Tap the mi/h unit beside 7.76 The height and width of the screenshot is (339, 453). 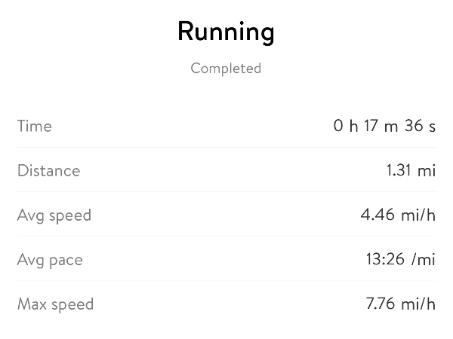click(x=418, y=304)
